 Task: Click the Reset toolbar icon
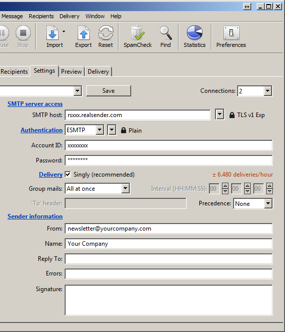click(x=105, y=33)
